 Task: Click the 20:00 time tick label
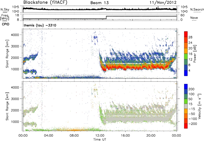(151, 136)
